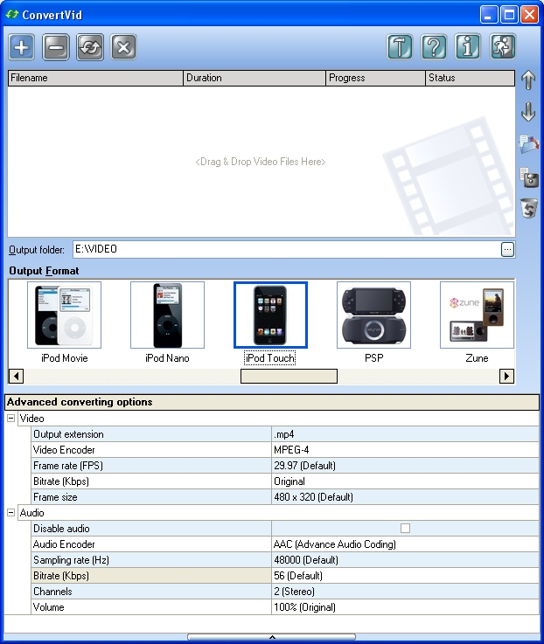Open settings with the hammer icon
544x644 pixels.
400,47
